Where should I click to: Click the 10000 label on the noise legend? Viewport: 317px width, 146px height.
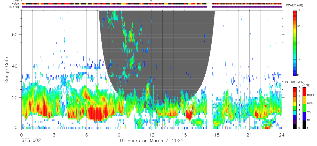point(310,95)
